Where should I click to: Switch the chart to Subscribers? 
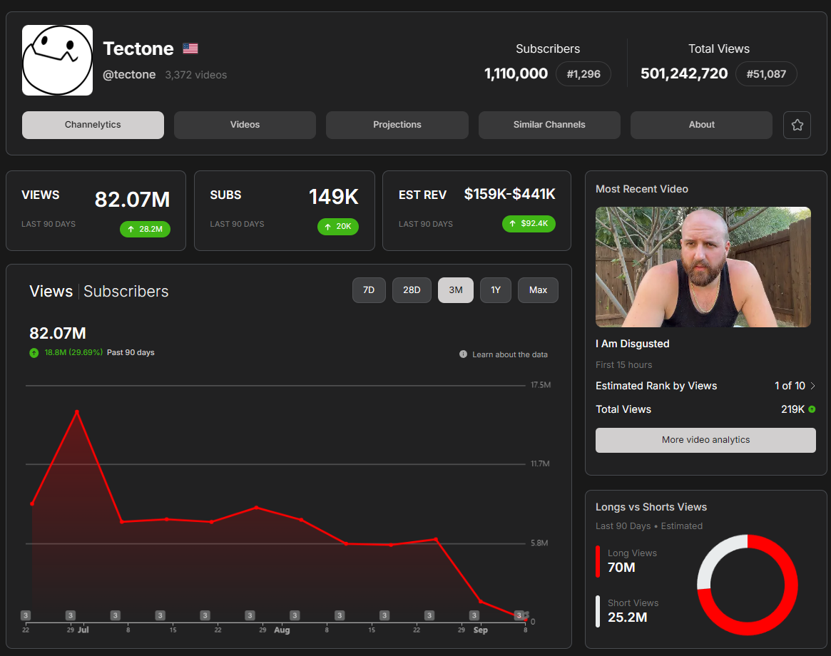click(x=126, y=292)
